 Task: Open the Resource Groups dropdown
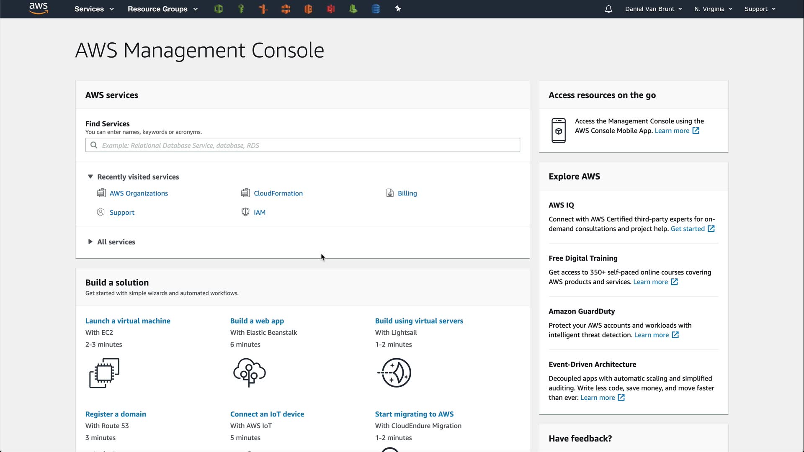(162, 9)
